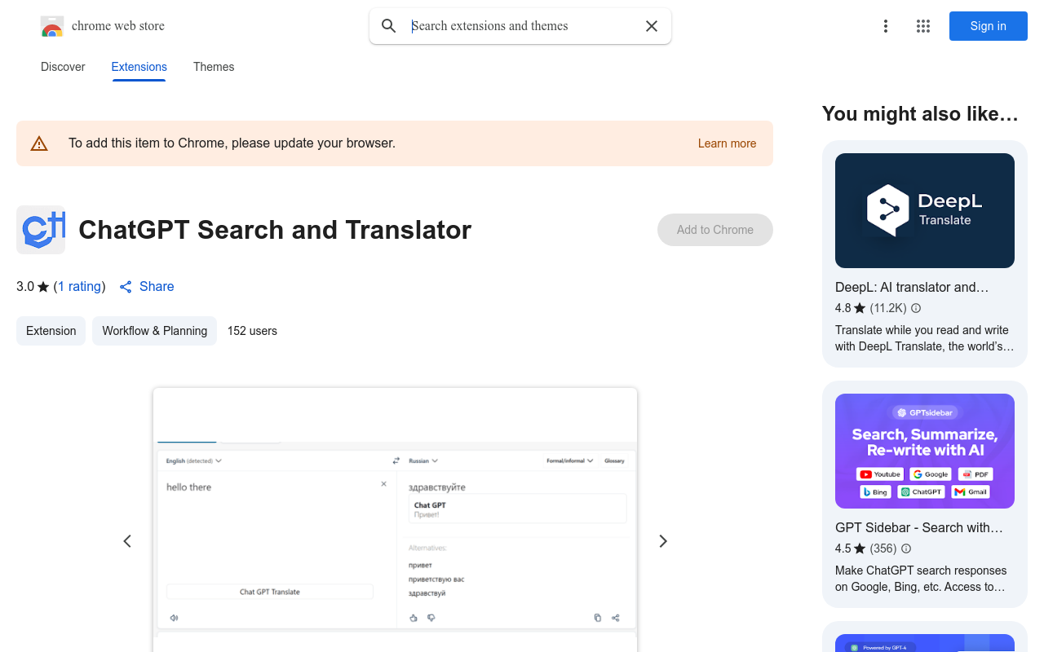Image resolution: width=1044 pixels, height=652 pixels.
Task: Click the Extension category chip
Action: pyautogui.click(x=51, y=331)
